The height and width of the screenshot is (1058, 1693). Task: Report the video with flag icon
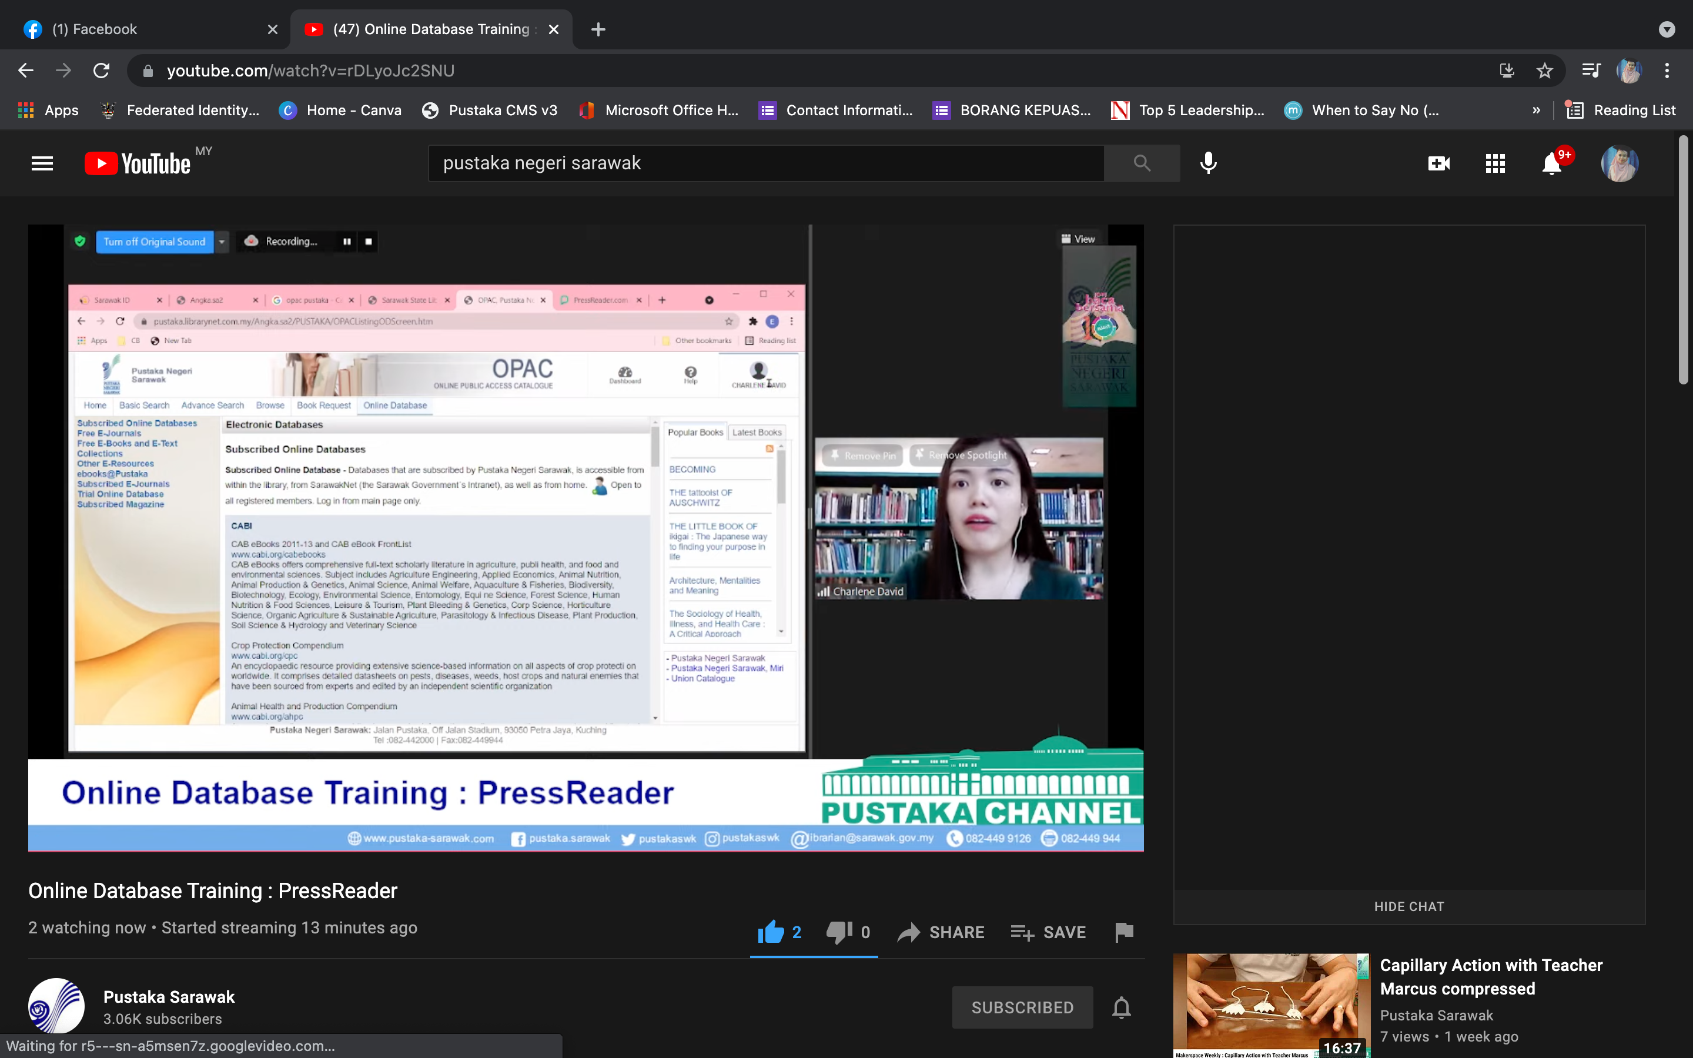tap(1124, 932)
